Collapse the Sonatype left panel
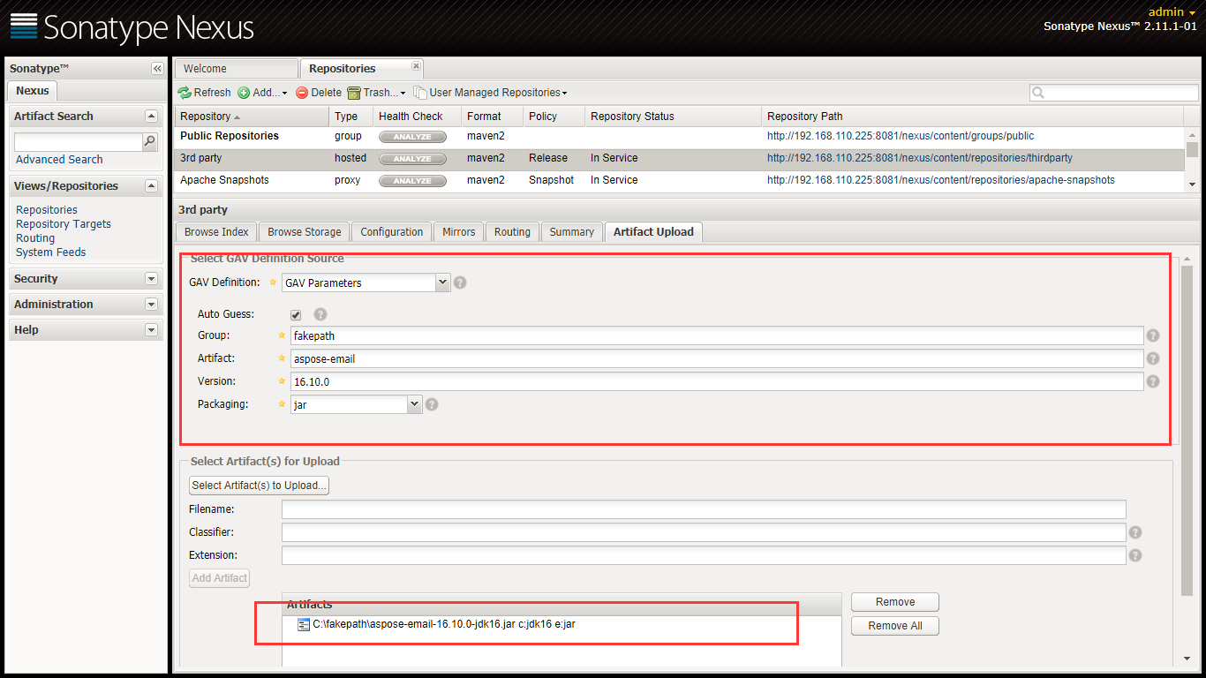1206x678 pixels. click(157, 69)
